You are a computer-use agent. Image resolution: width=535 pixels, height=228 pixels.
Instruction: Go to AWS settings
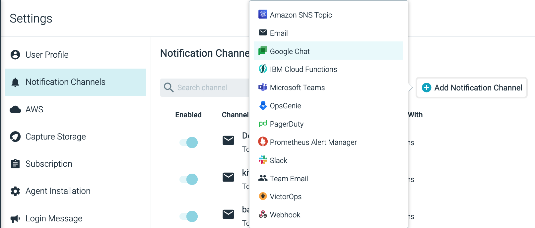tap(76, 109)
